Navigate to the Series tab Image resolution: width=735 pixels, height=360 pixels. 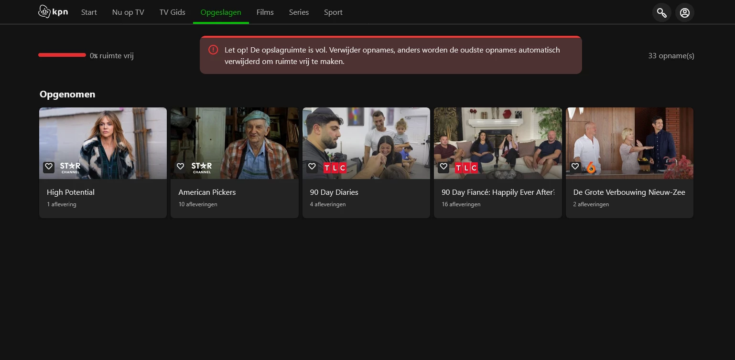point(299,12)
